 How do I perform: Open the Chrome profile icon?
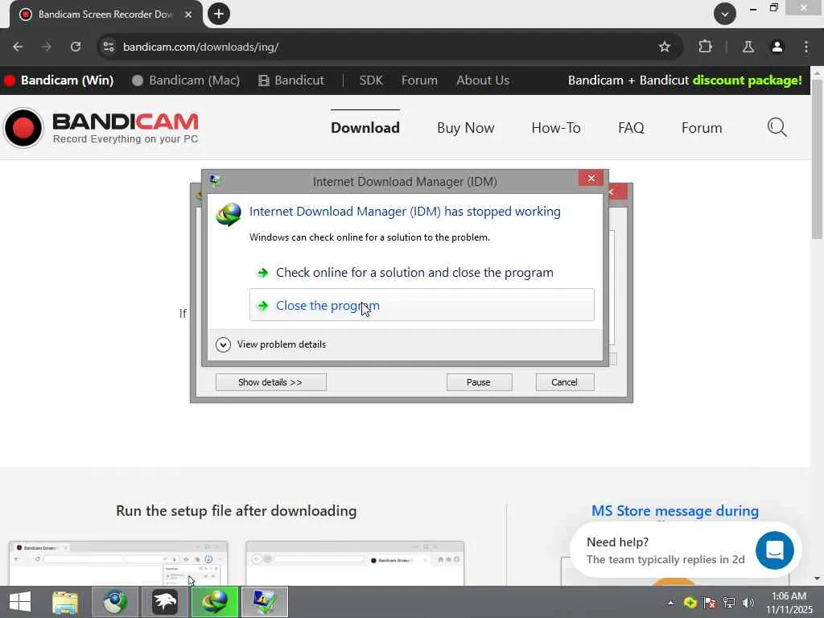pos(777,47)
